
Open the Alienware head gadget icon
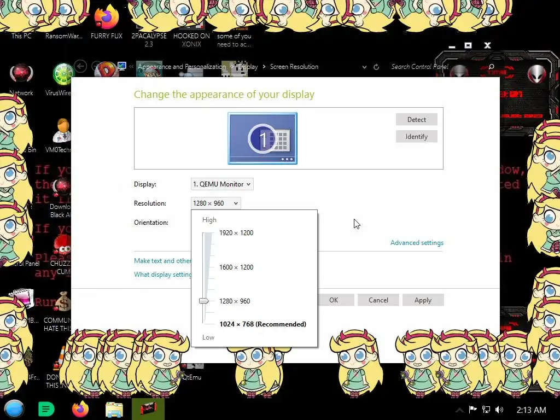click(x=537, y=74)
